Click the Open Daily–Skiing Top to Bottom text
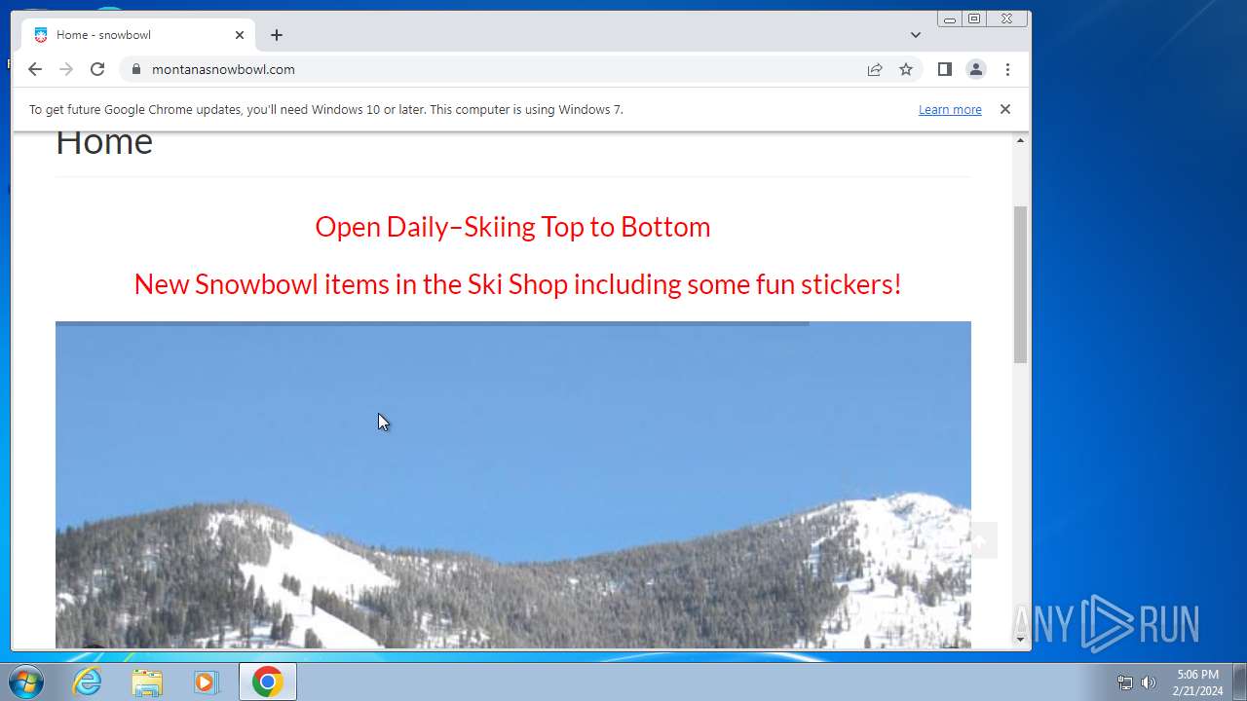The width and height of the screenshot is (1247, 701). coord(512,227)
